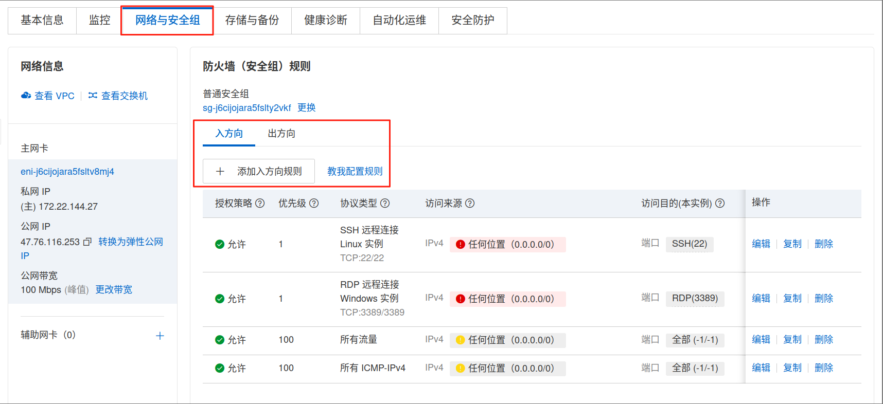883x404 pixels.
Task: Open the 查看交换机 link
Action: [118, 96]
